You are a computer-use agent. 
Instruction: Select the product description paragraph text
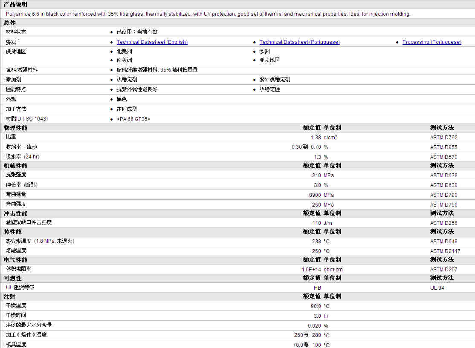coord(208,14)
